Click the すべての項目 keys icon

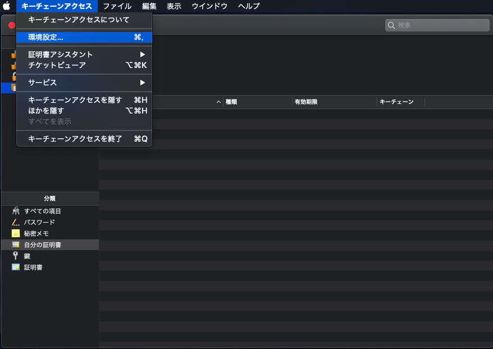click(16, 211)
